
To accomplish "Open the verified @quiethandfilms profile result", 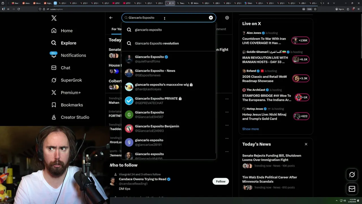I will pos(169,59).
